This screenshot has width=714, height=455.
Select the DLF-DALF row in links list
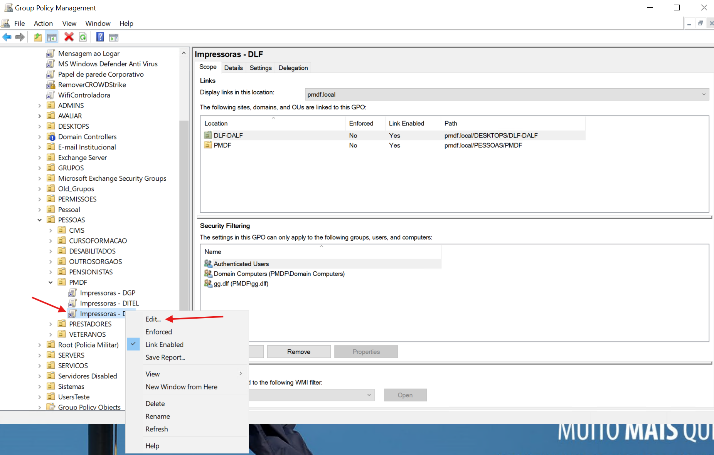228,135
